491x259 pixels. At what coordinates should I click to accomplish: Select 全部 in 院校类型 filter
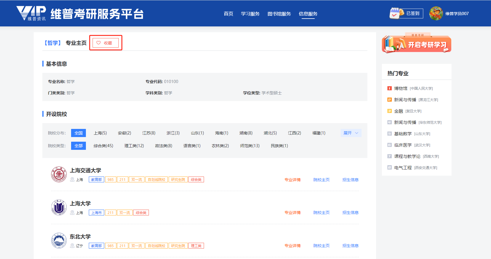tap(78, 146)
